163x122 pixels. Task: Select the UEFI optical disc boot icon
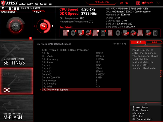point(73,33)
